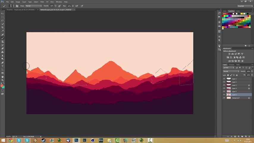Open the Brush panel toggle in options bar
This screenshot has width=254, height=143.
click(17, 6)
